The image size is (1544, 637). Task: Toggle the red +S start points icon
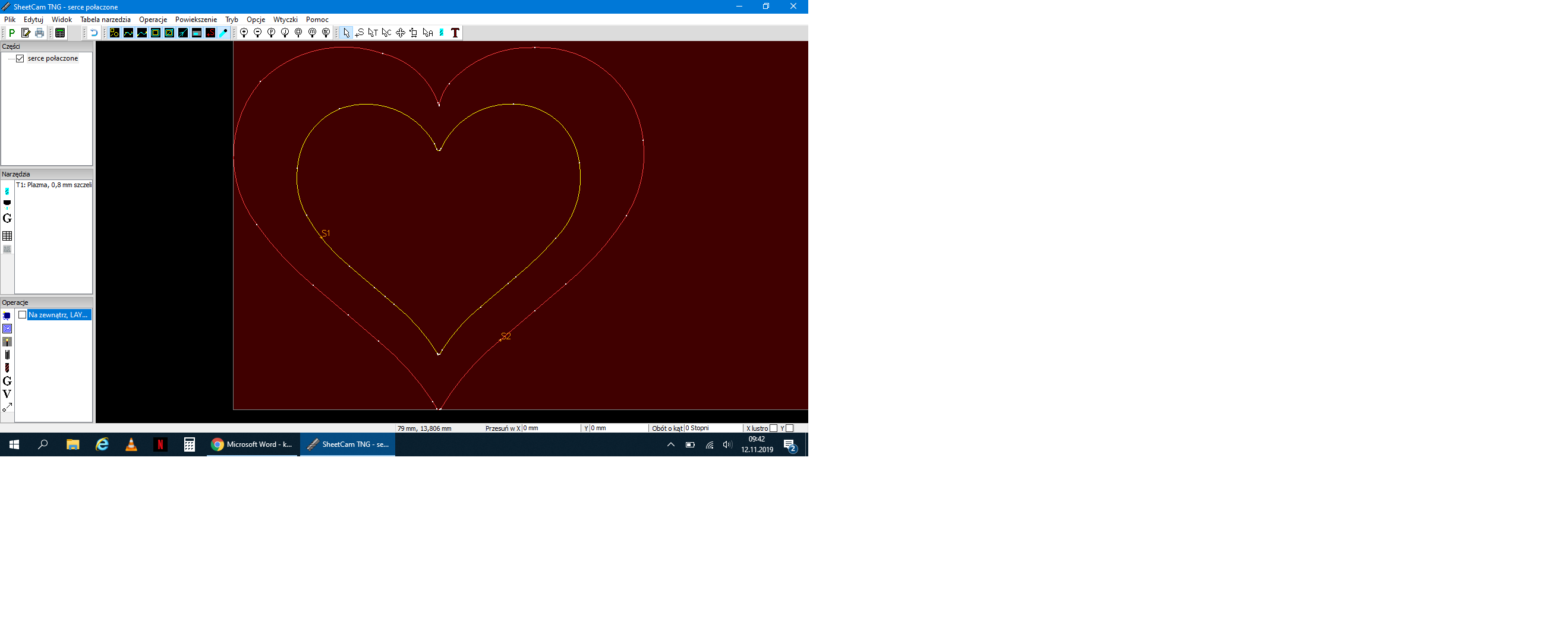pyautogui.click(x=210, y=33)
